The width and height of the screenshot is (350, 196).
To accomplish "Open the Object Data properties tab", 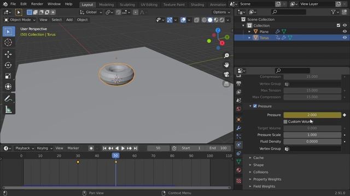I will tap(238, 162).
